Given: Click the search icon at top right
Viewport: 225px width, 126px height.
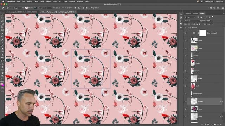Looking at the screenshot, I should [214, 8].
